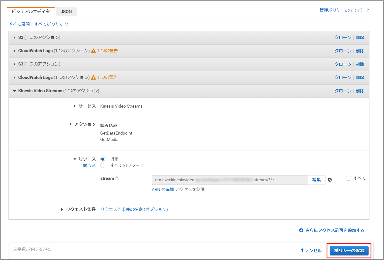Select the すべてのリソース radio button
This screenshot has width=384, height=260.
point(103,165)
